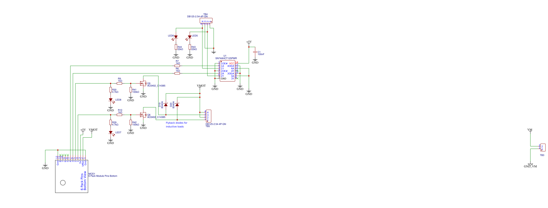Click the '6 Pack Pins Bottom View' rotated text
The width and height of the screenshot is (548, 208).
pyautogui.click(x=83, y=181)
